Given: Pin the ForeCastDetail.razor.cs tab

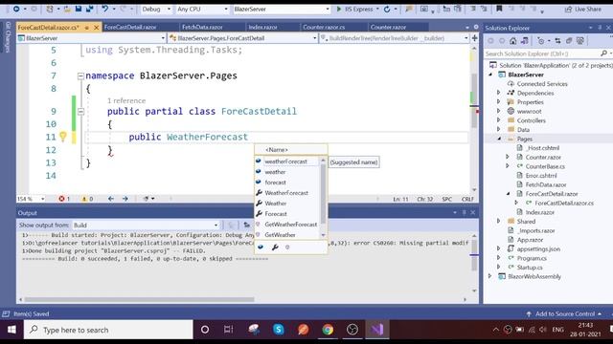Looking at the screenshot, I should point(87,28).
